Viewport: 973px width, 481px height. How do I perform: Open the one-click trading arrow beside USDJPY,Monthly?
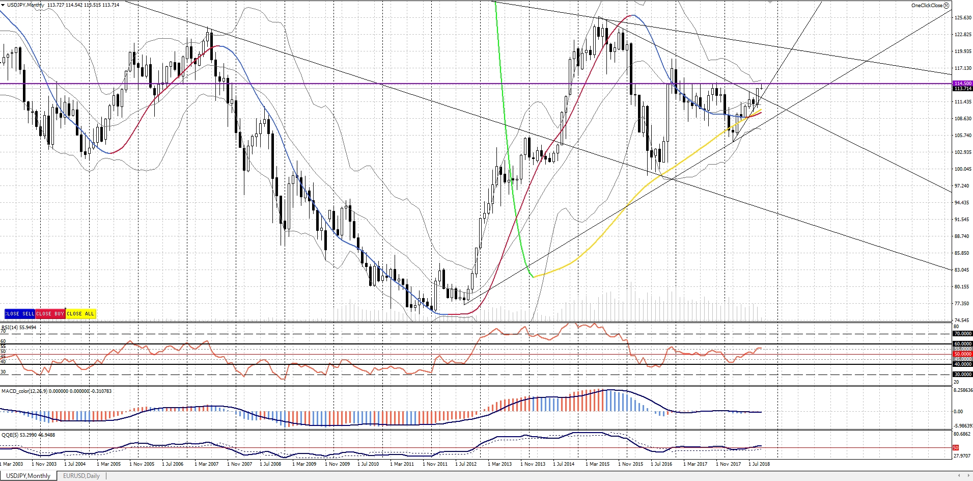point(3,5)
